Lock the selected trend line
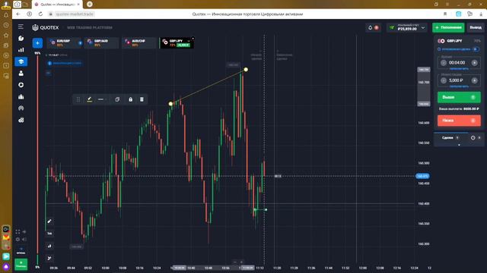The image size is (487, 273). coord(130,99)
